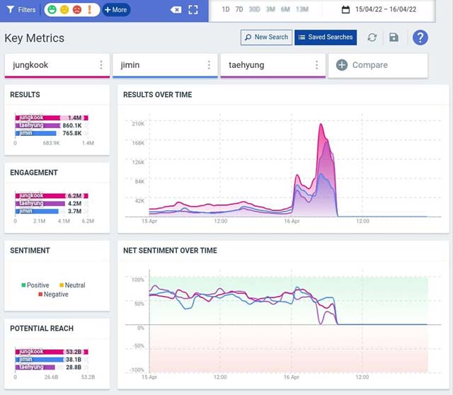Screen dimensions: 453x395
Task: Select the 30D time range
Action: [x=254, y=9]
